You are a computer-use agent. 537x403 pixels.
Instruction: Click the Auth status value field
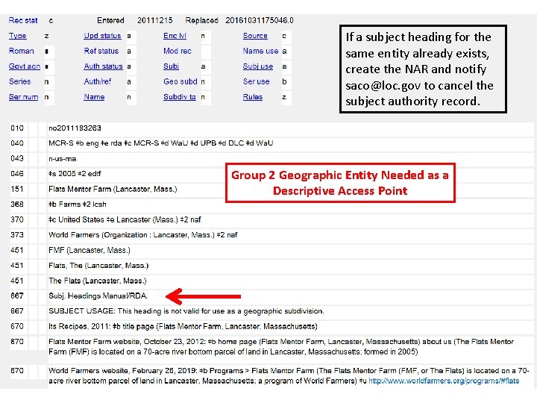(131, 66)
